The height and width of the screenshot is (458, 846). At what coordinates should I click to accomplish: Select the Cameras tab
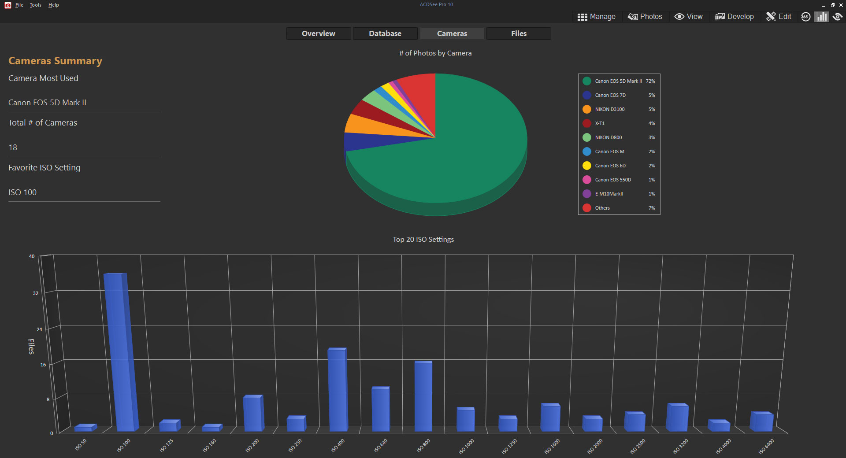click(452, 33)
